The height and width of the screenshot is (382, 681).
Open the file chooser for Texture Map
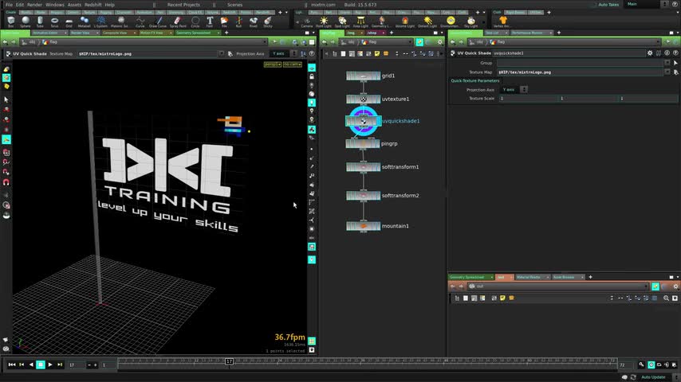[x=675, y=72]
